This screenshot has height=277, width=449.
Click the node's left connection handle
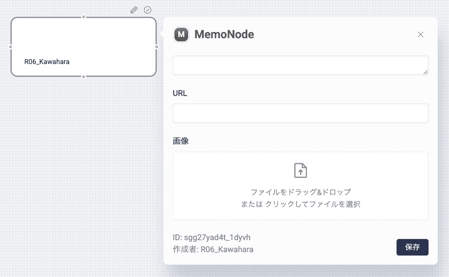[x=10, y=47]
